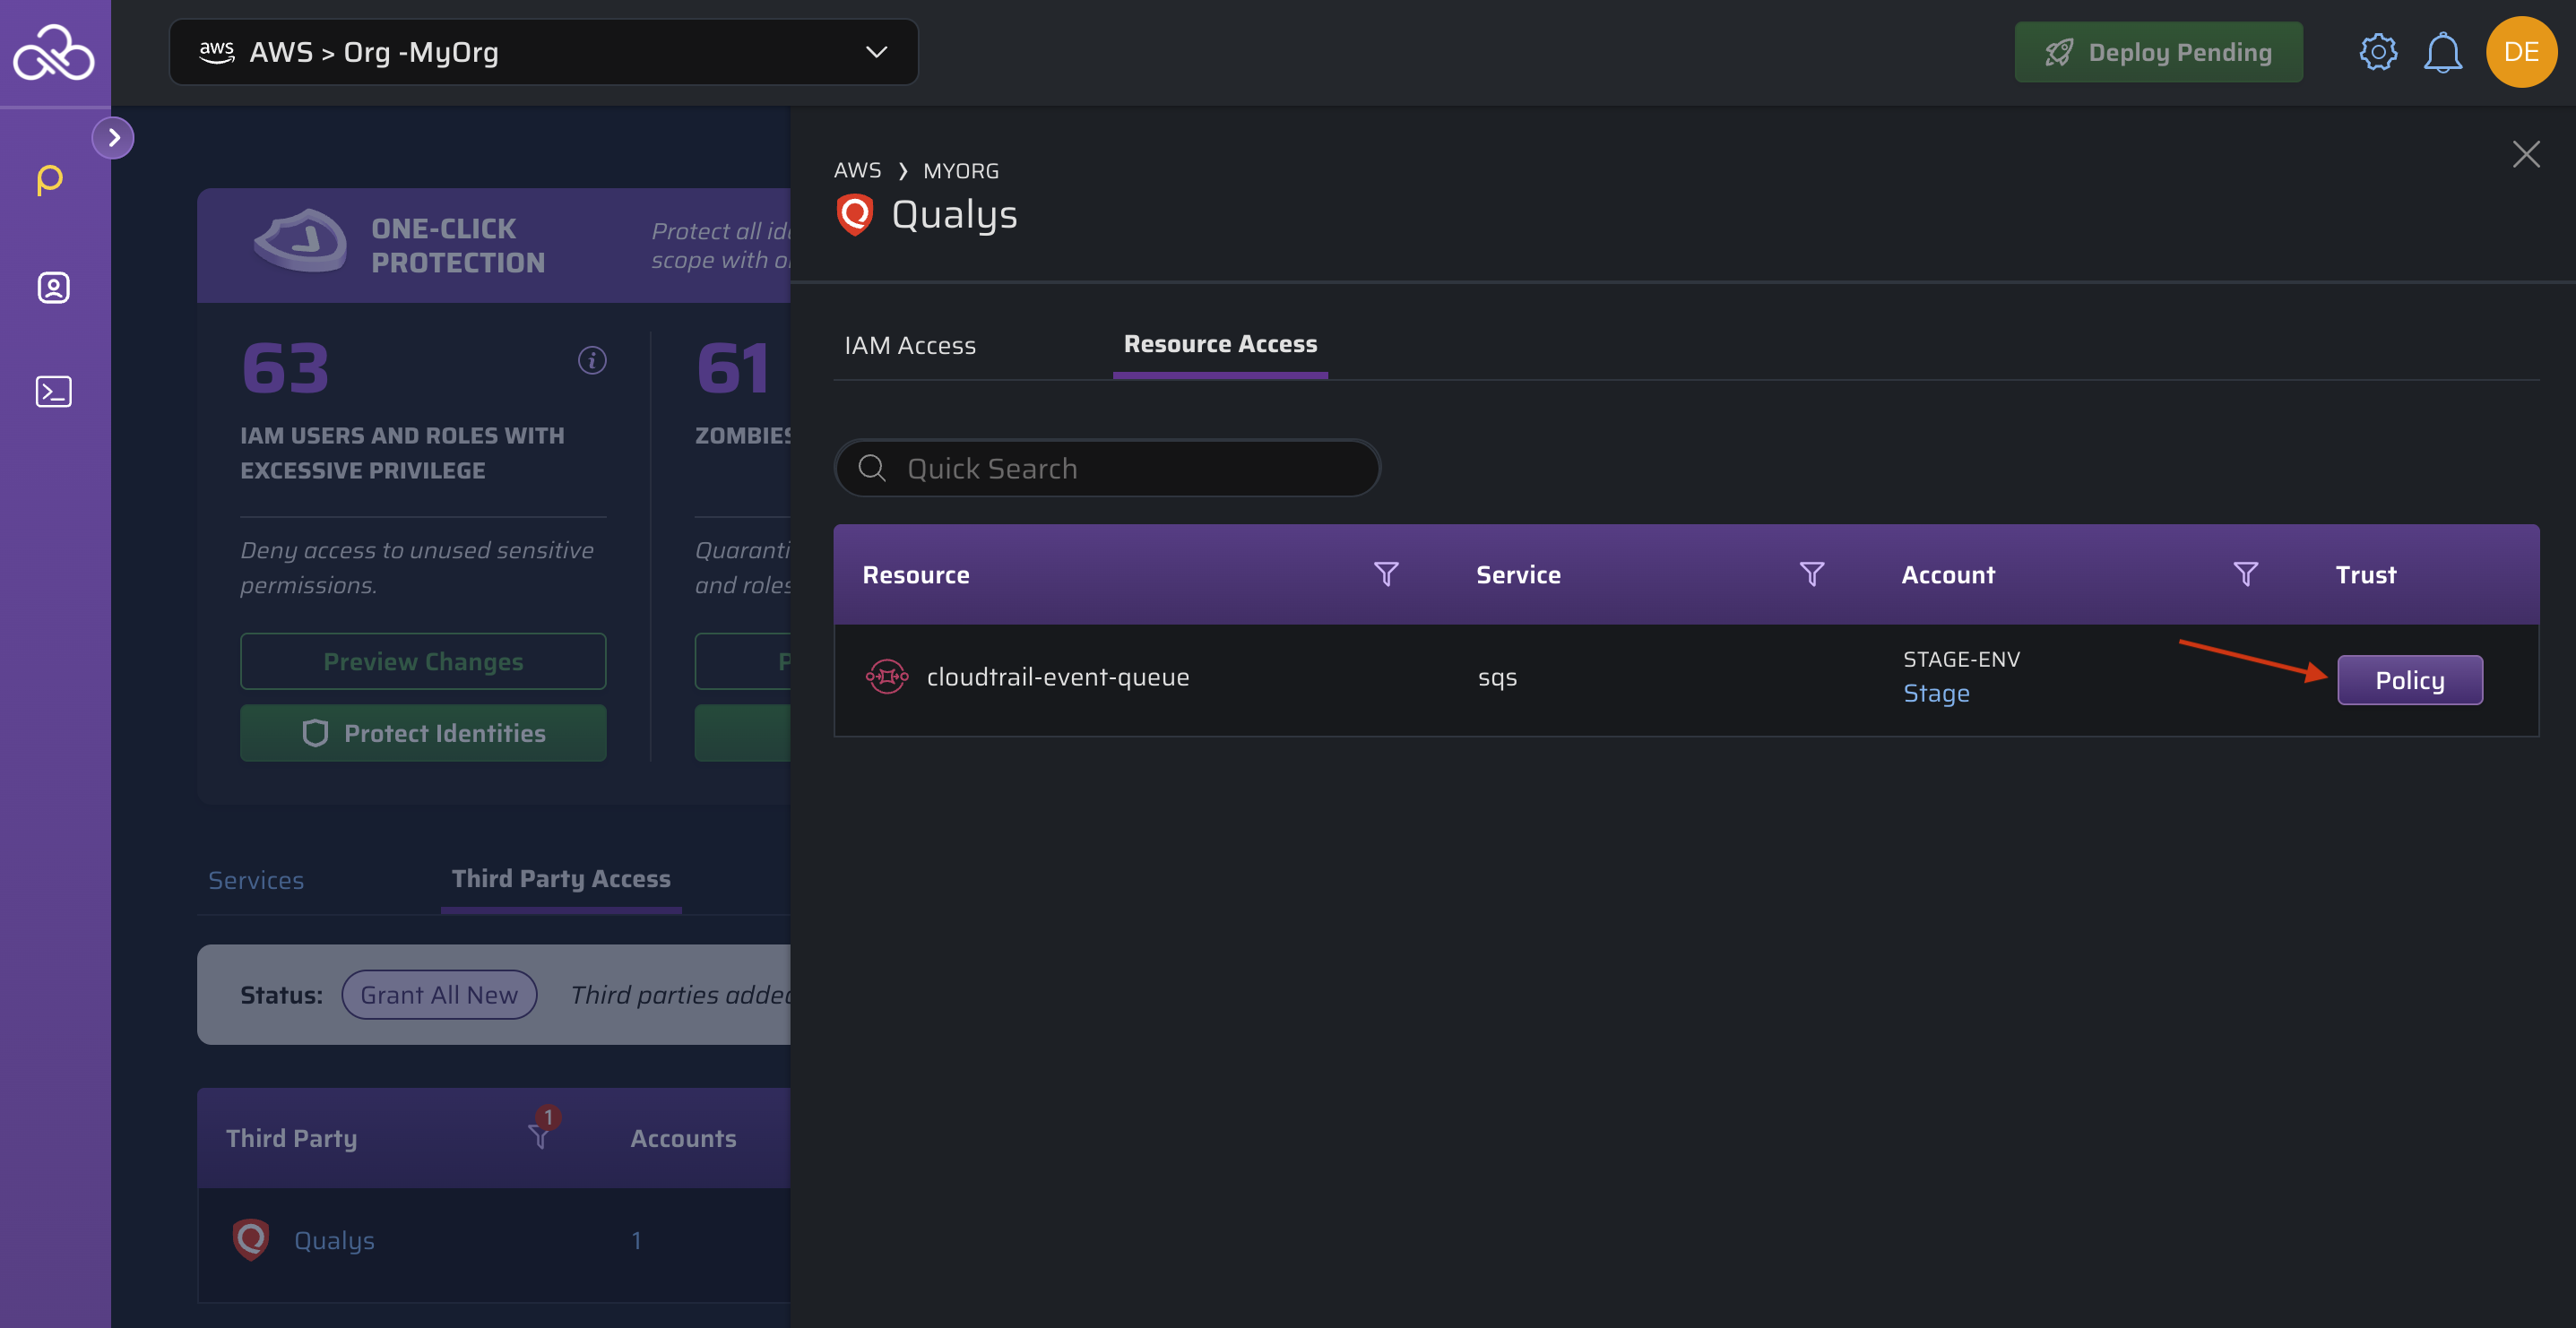Open the terminal console sidebar icon
This screenshot has height=1328, width=2576.
click(53, 391)
